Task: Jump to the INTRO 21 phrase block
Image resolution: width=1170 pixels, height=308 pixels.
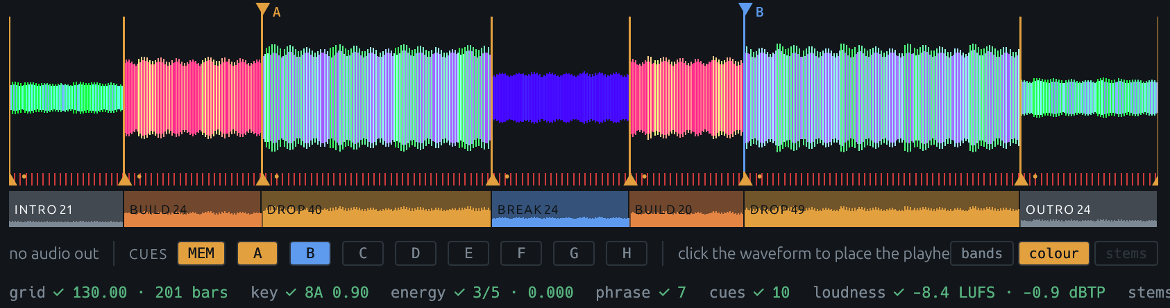Action: coord(66,209)
